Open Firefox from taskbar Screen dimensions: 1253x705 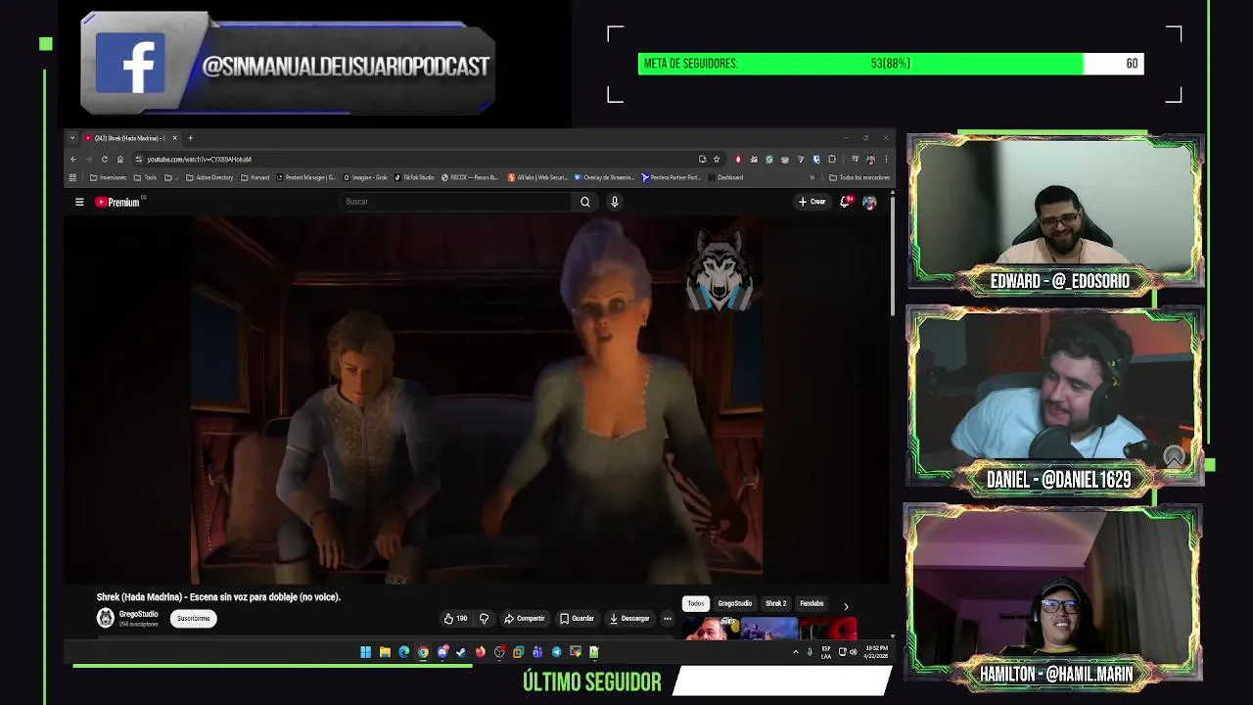click(x=480, y=652)
